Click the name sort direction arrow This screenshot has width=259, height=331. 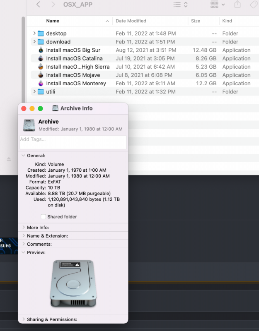pos(107,21)
